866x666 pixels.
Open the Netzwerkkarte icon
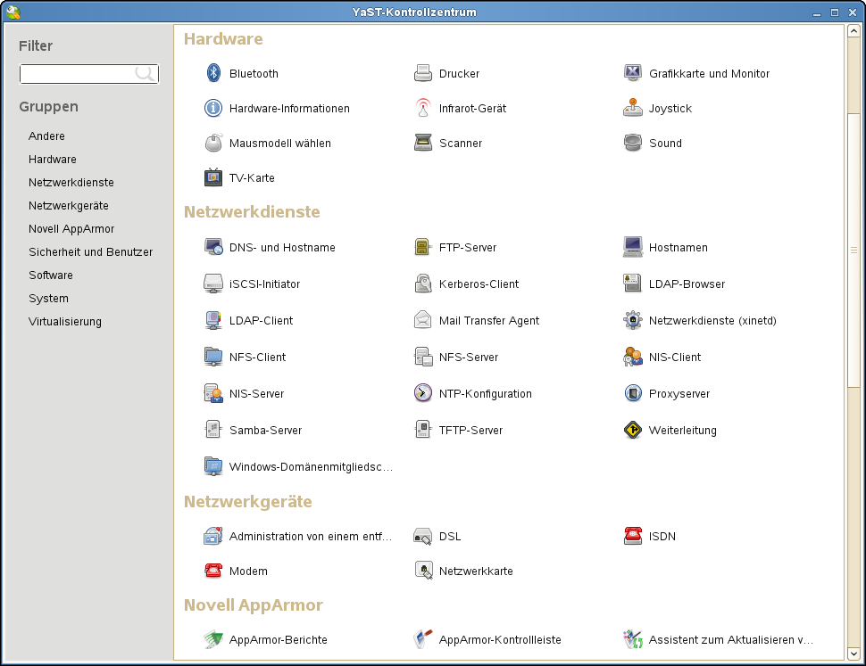tap(423, 571)
